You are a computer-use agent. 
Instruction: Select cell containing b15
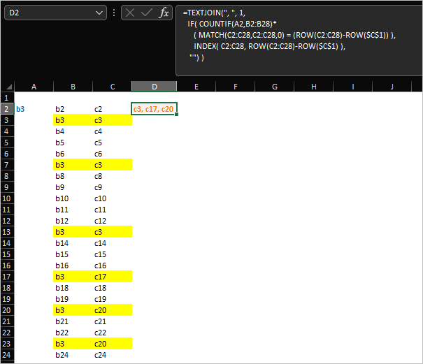tap(73, 254)
